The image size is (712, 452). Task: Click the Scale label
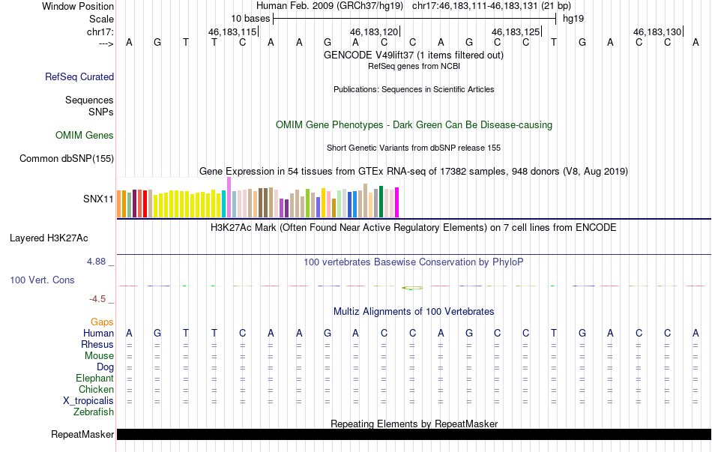(x=101, y=19)
